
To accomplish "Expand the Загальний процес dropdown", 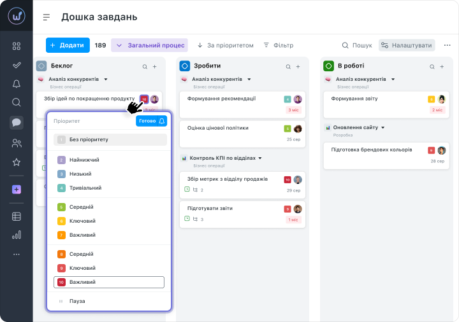I will coord(149,45).
